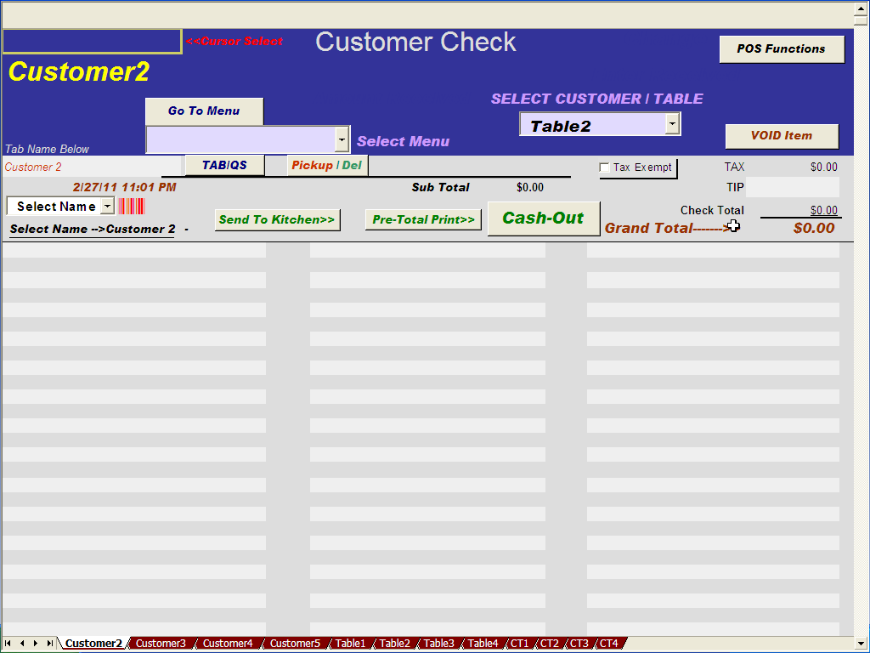Click the Send To Kitchen button
The image size is (870, 653).
tap(277, 219)
